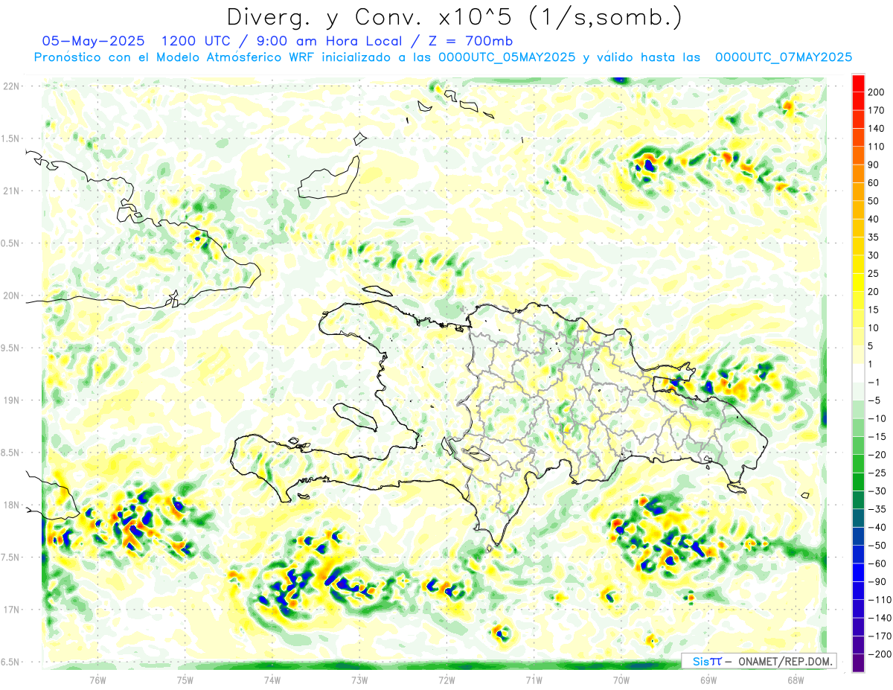Click the white colorbar swatch between 1 and -1

coord(858,373)
